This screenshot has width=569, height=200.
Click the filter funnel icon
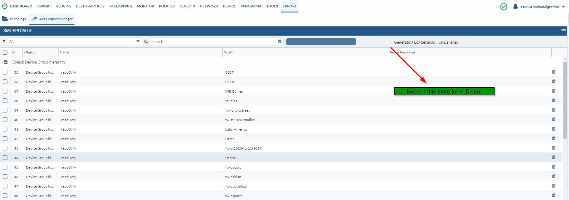click(4, 42)
